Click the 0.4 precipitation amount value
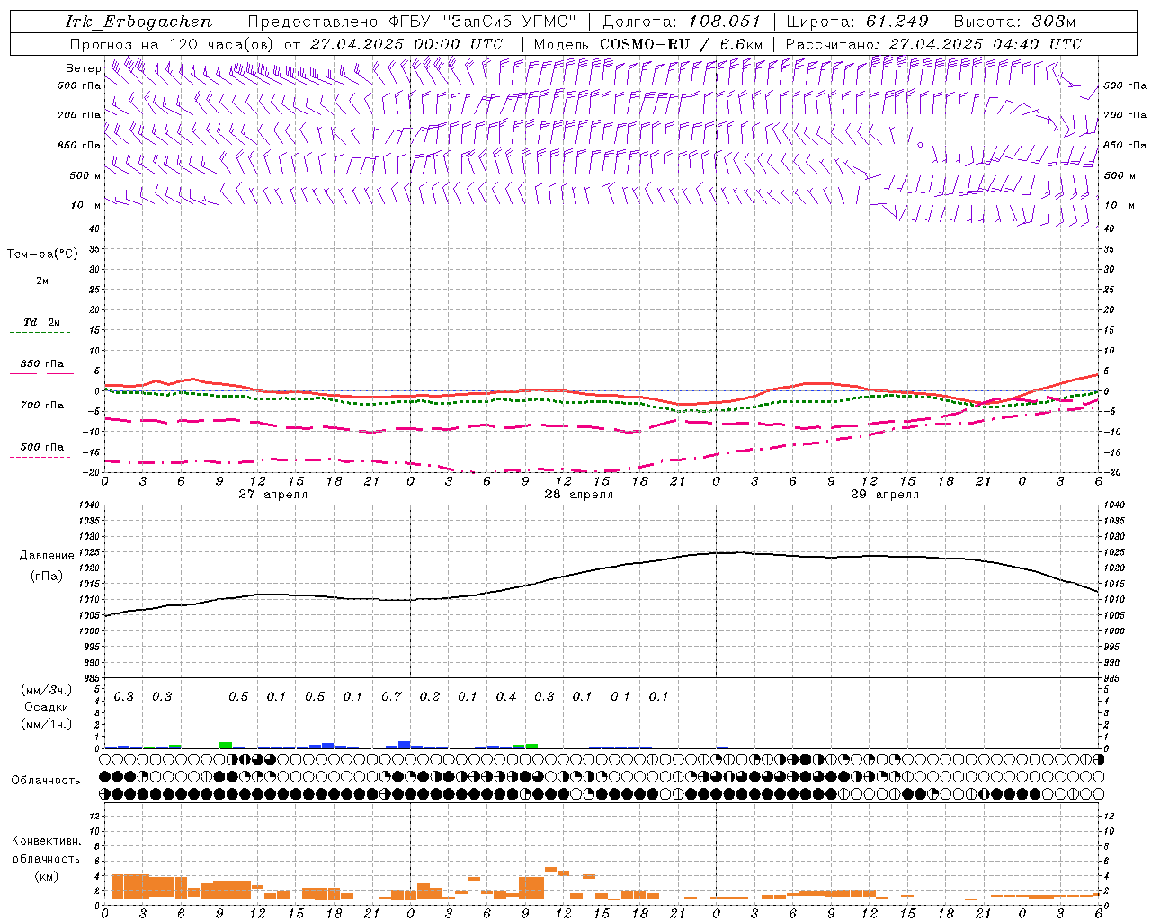The width and height of the screenshot is (1151, 921). point(506,697)
